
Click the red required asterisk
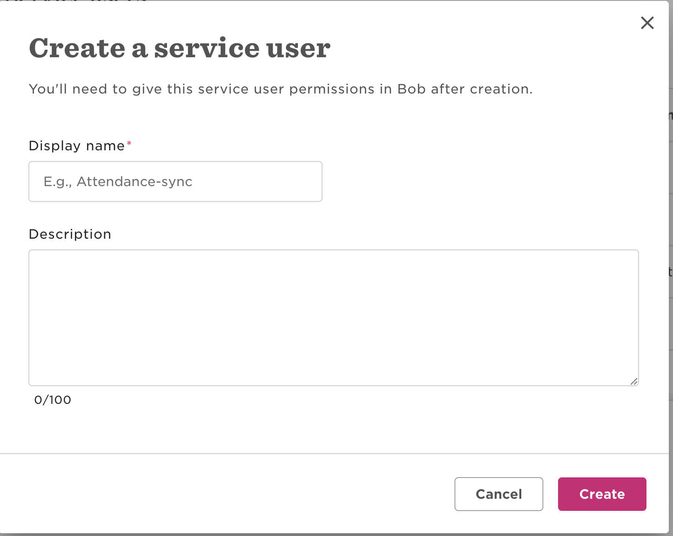[129, 144]
